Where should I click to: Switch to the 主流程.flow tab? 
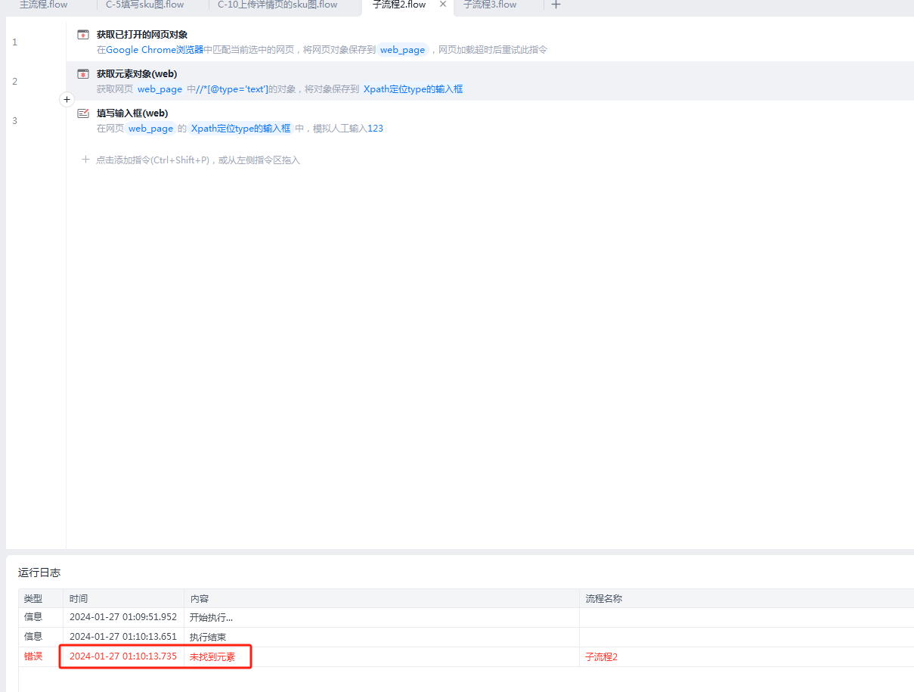pos(43,5)
